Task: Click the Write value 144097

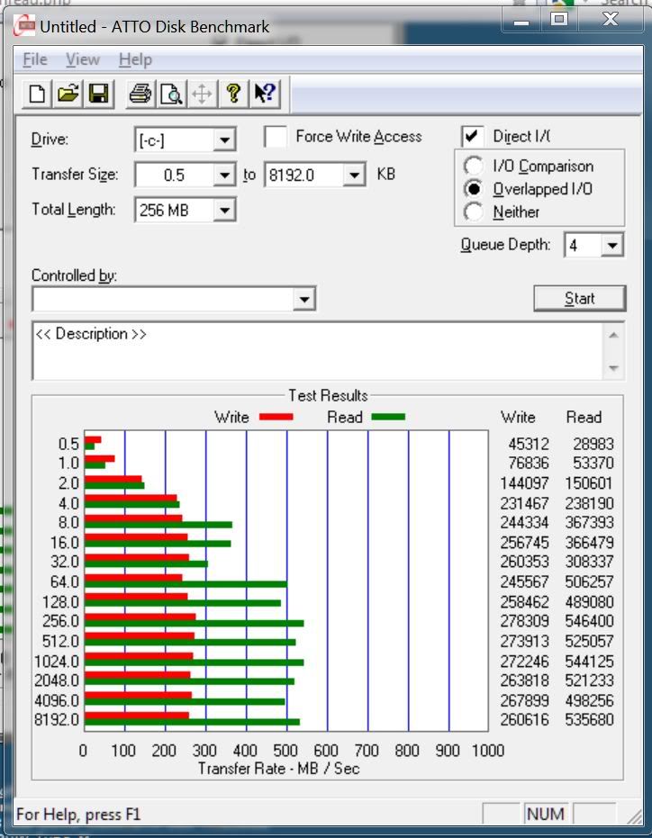Action: coord(525,483)
